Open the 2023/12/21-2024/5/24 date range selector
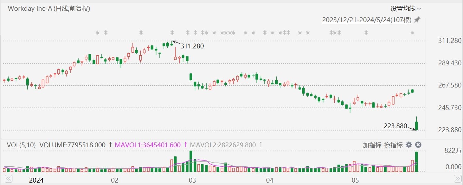The width and height of the screenshot is (463, 185). coord(367,20)
